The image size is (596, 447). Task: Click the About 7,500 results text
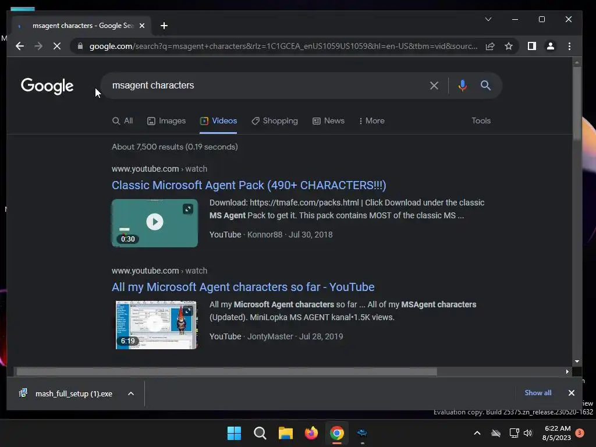pyautogui.click(x=175, y=147)
